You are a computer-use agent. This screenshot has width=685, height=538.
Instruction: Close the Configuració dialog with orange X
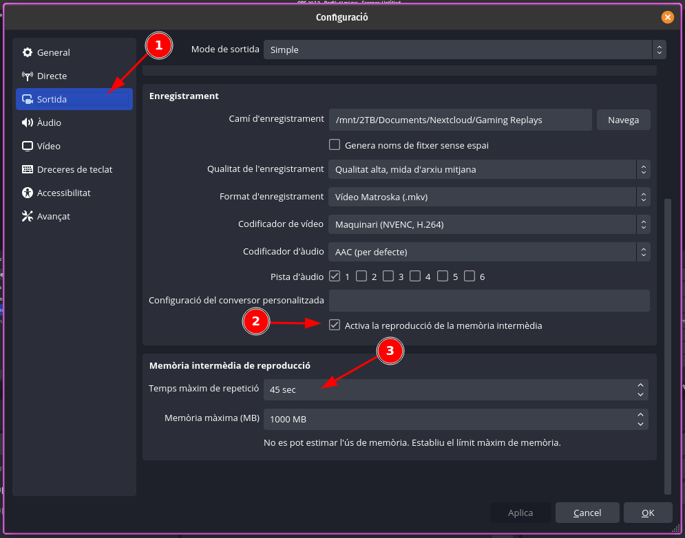(666, 17)
